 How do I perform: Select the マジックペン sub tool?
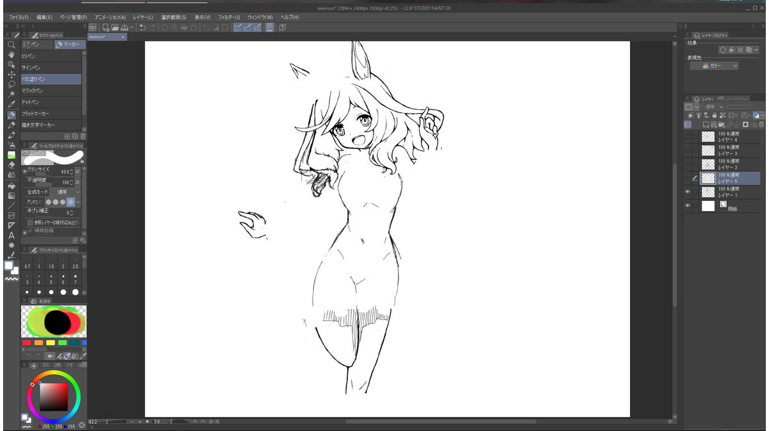coord(51,90)
